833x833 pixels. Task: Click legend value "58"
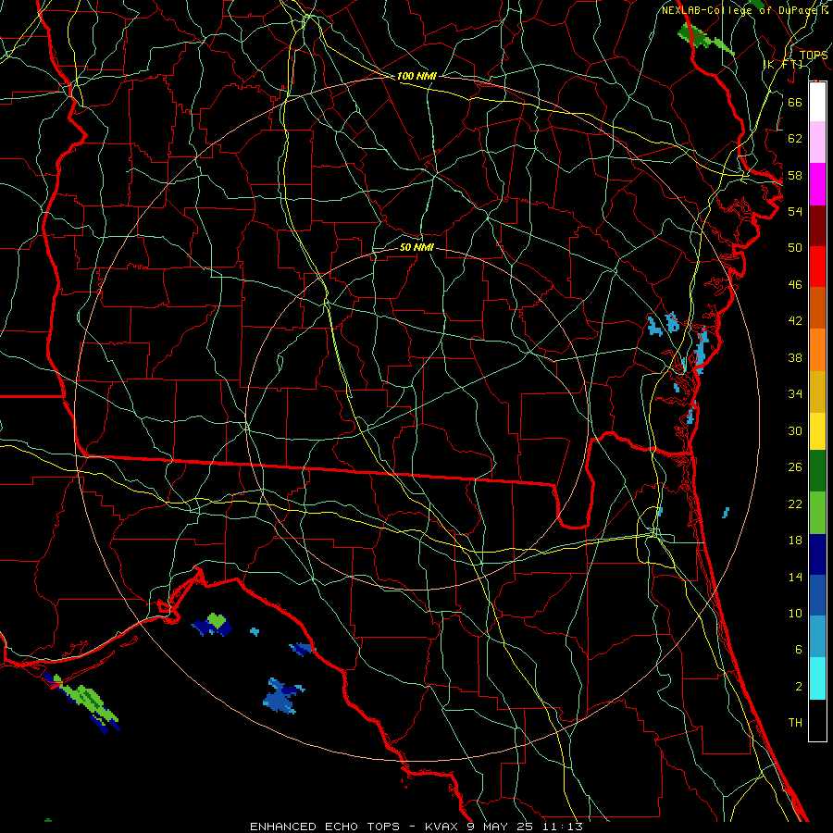tap(795, 175)
